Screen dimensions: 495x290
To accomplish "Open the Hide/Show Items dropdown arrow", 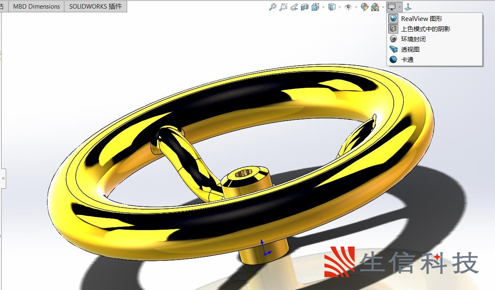I will [356, 7].
